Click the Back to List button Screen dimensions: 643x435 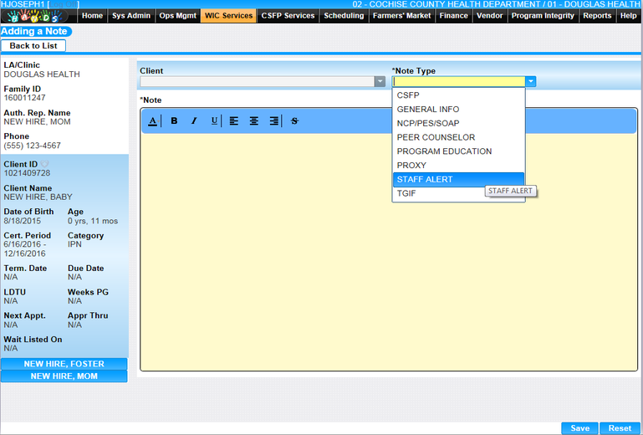click(33, 46)
